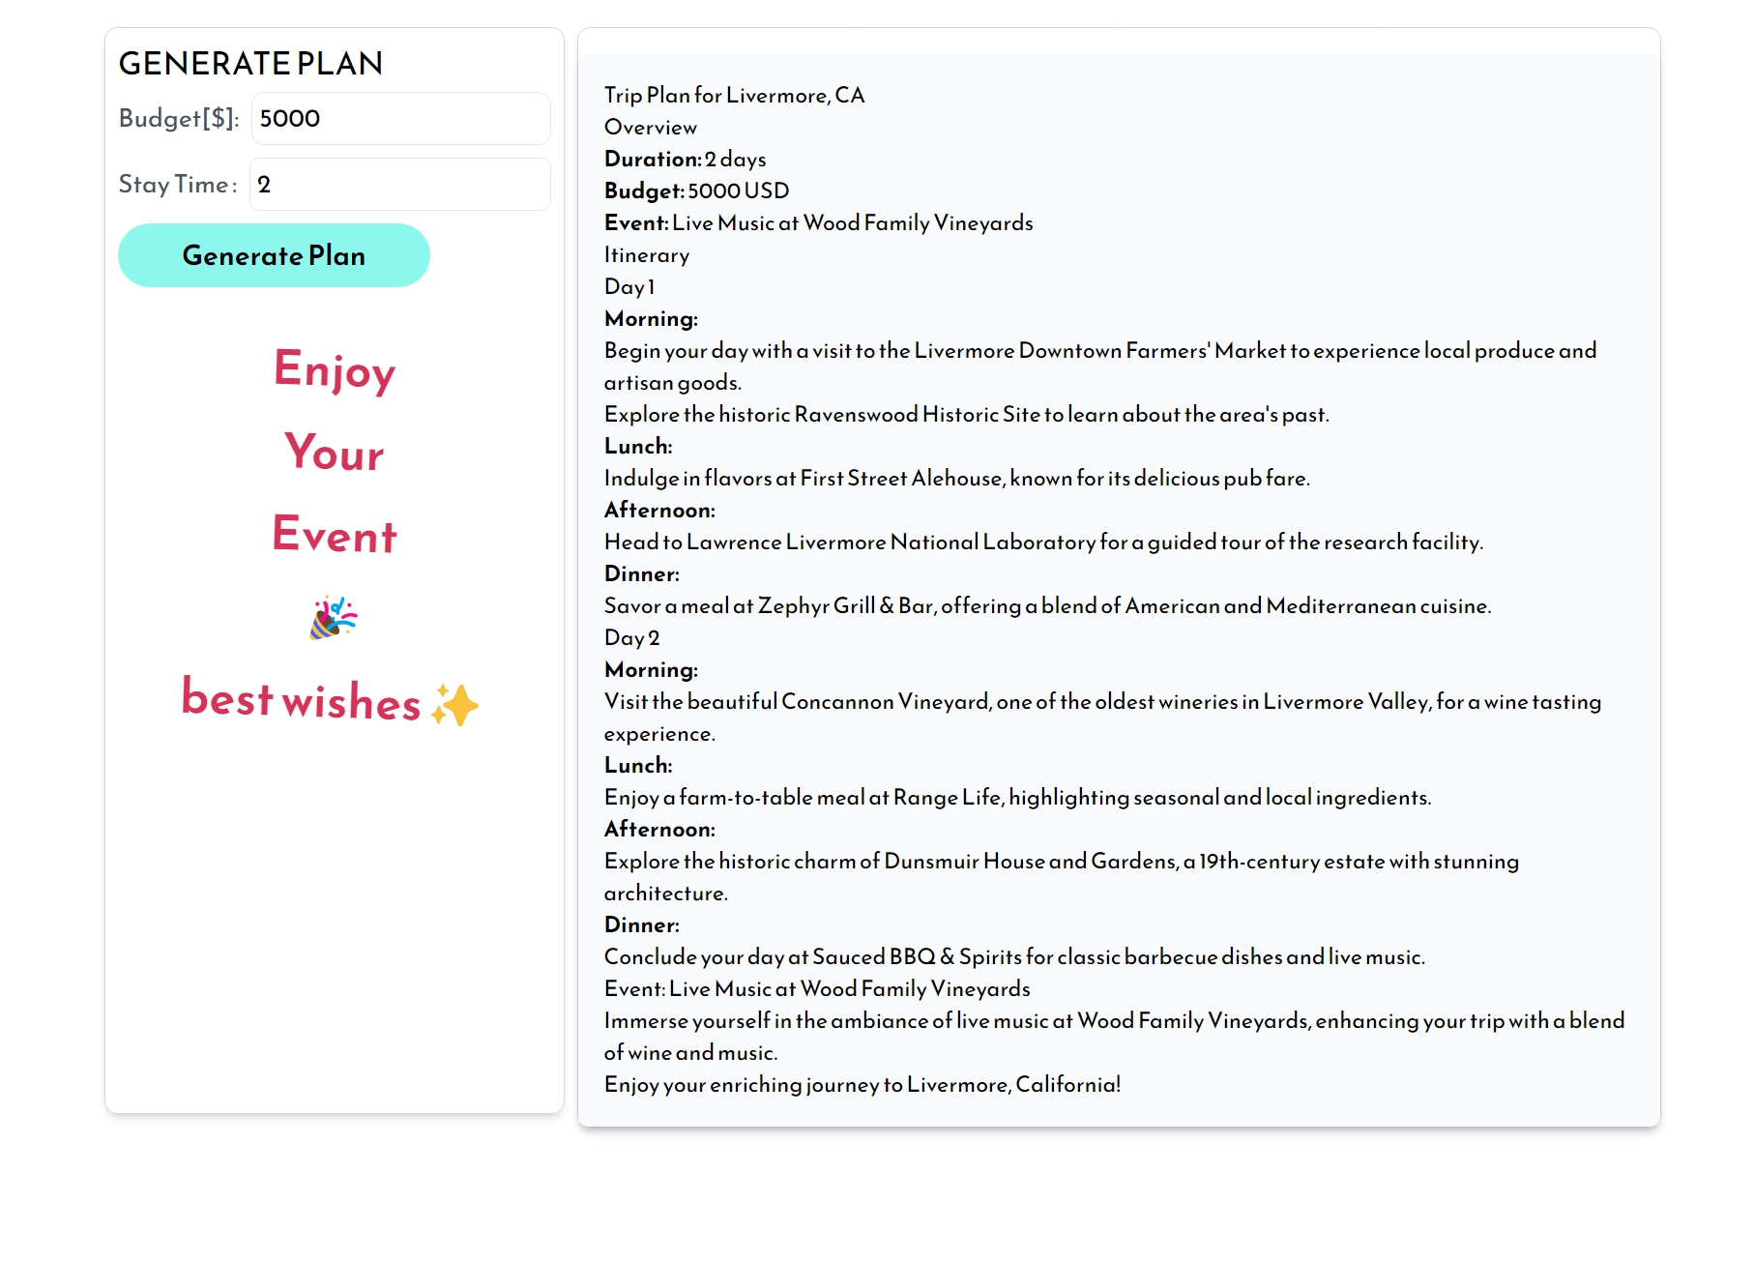This screenshot has height=1261, width=1754.
Task: Click the Generate Plan button
Action: pyautogui.click(x=274, y=255)
